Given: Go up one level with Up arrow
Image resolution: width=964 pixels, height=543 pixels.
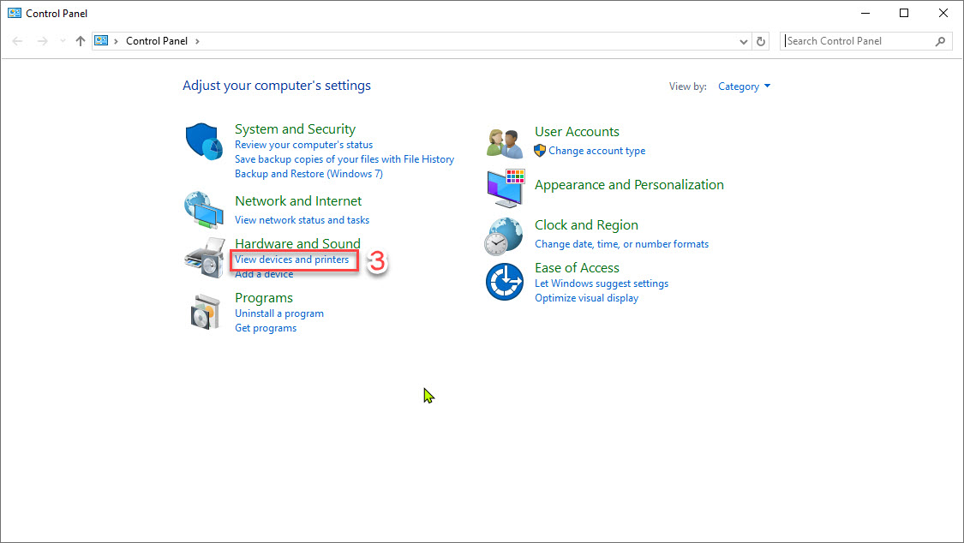Looking at the screenshot, I should tap(81, 41).
